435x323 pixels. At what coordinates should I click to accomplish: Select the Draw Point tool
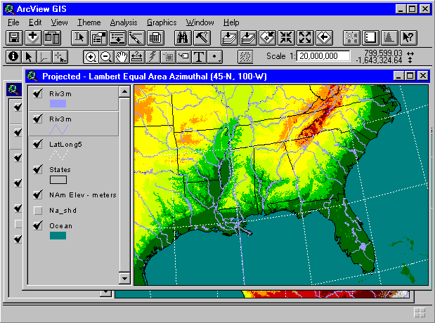214,57
